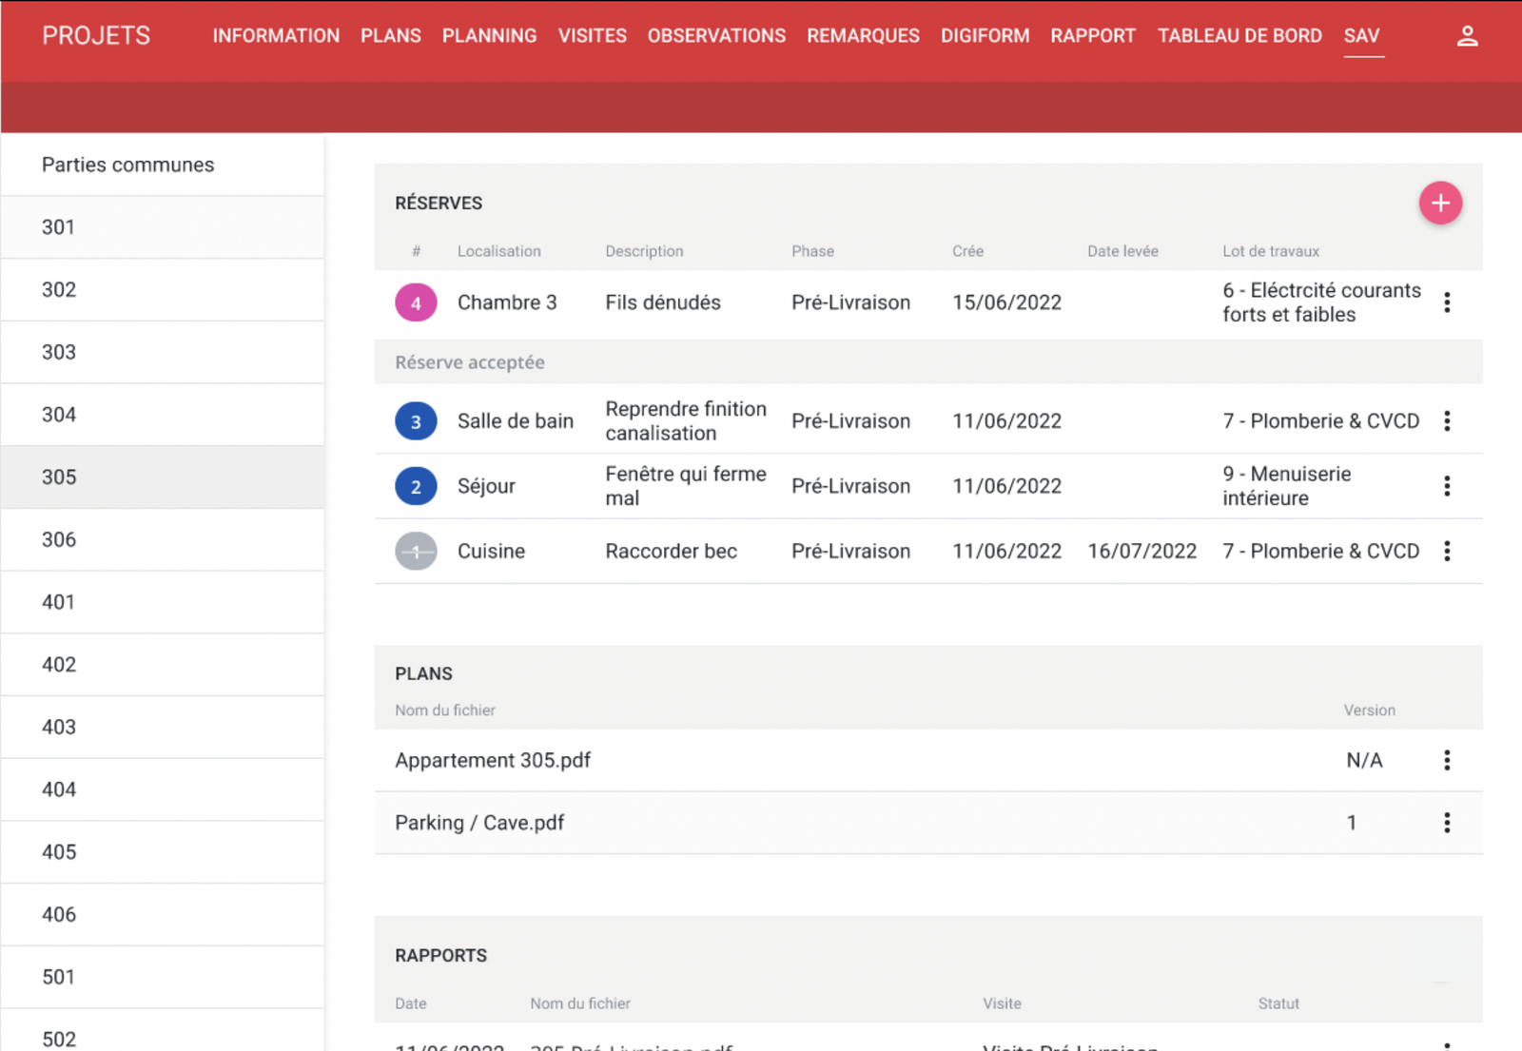Click the Visite column header in Rapports

tap(1002, 1003)
